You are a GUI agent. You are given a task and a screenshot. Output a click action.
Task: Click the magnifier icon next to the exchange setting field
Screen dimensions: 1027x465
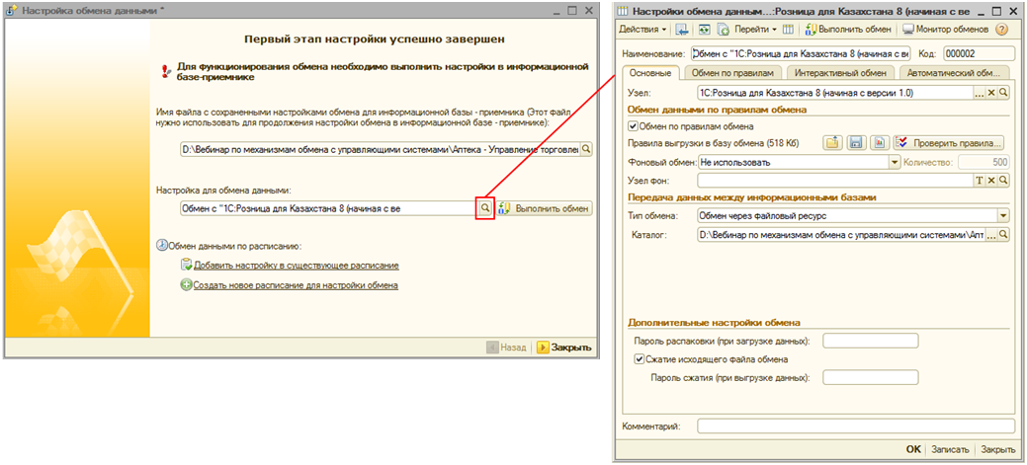(x=484, y=208)
